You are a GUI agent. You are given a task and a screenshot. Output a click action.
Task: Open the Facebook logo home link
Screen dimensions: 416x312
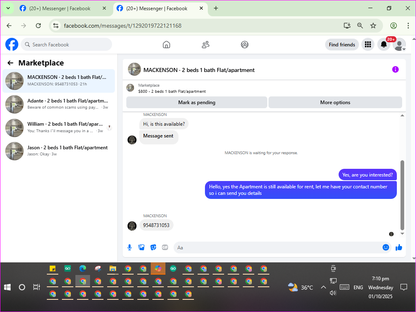(x=12, y=44)
